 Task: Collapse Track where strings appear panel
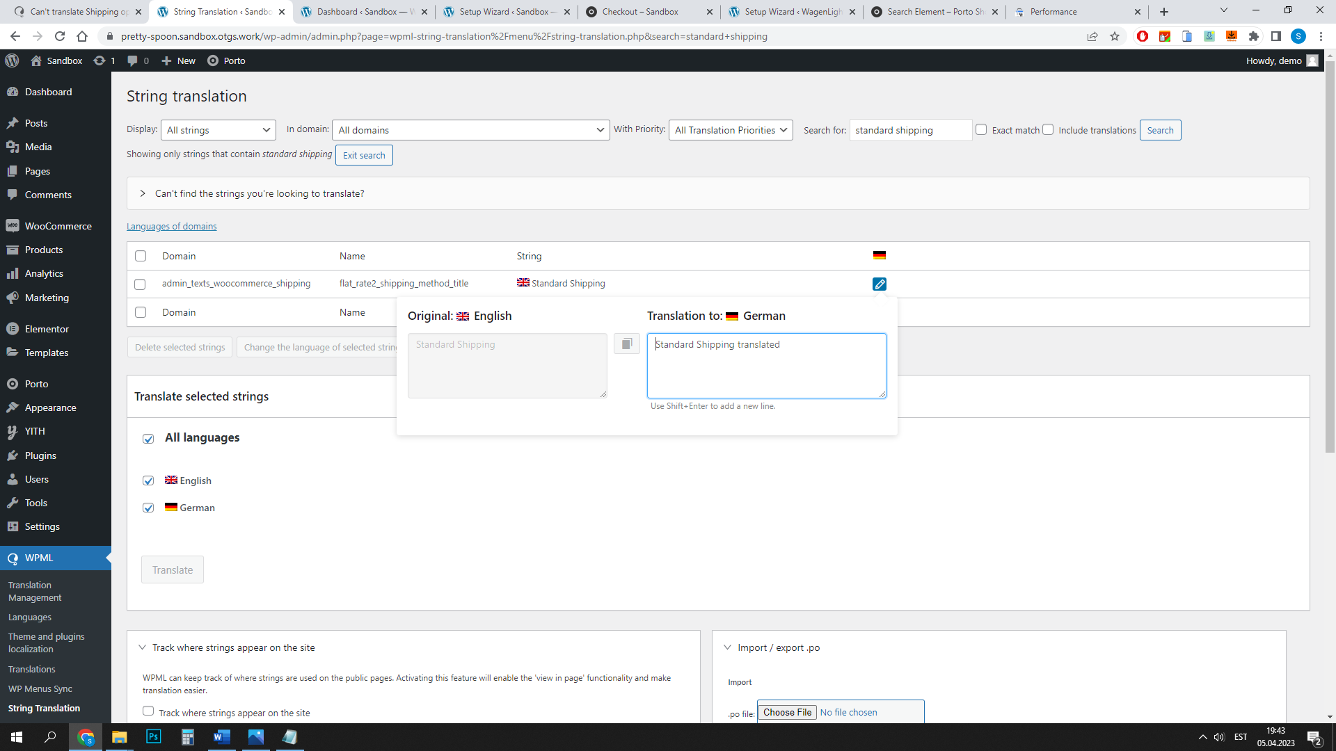(x=143, y=647)
